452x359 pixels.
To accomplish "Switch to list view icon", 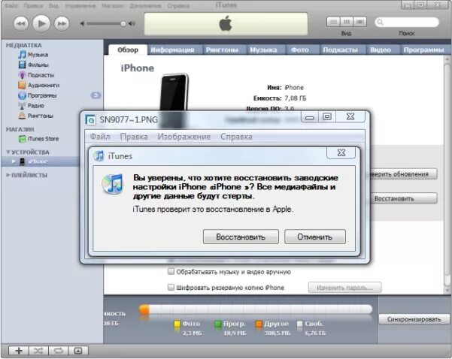I will coord(333,22).
